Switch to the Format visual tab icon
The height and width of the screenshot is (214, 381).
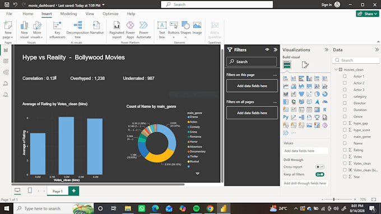pos(305,65)
